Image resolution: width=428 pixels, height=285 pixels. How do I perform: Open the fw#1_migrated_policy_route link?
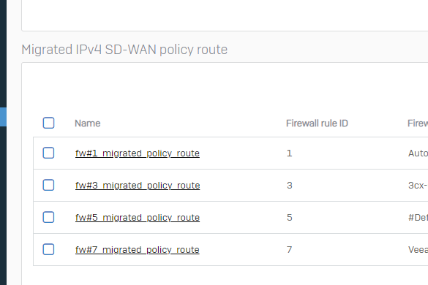[x=138, y=153]
